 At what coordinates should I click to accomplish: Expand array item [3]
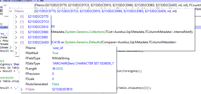click(16, 32)
